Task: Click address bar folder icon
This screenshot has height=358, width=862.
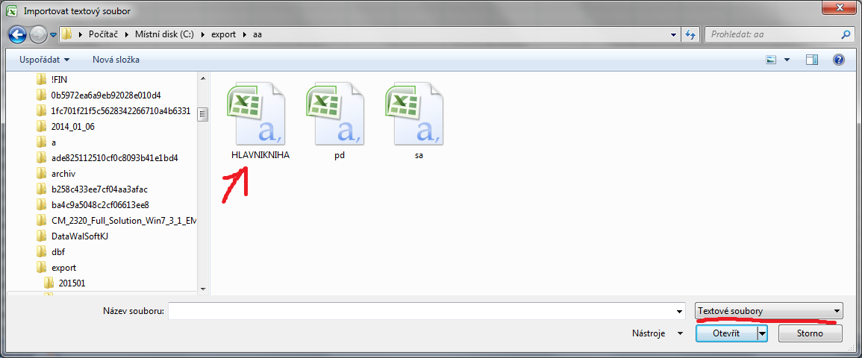Action: [x=66, y=34]
